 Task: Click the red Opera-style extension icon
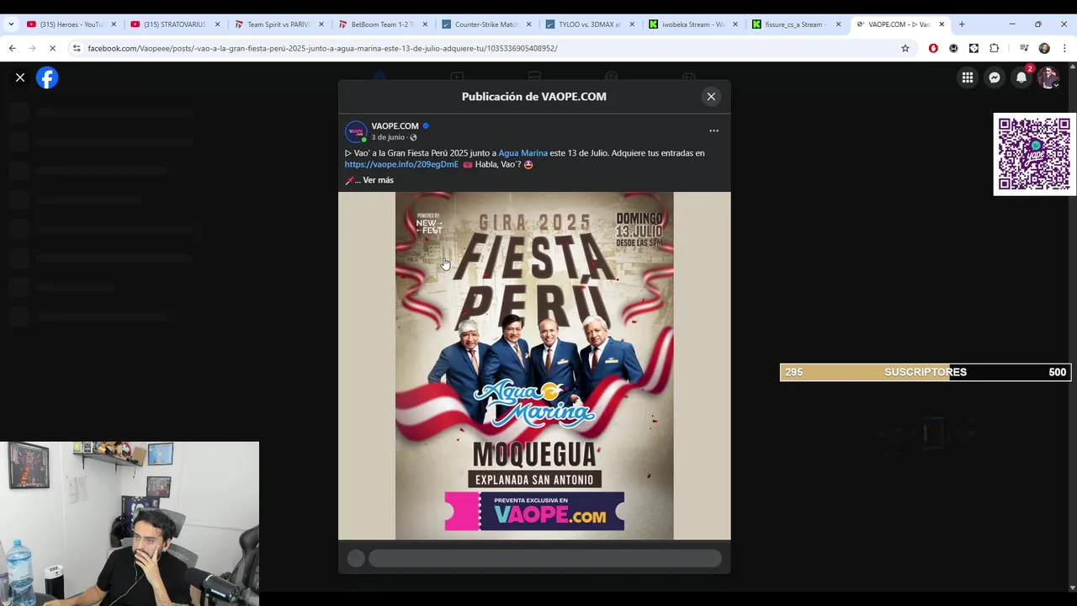(933, 48)
